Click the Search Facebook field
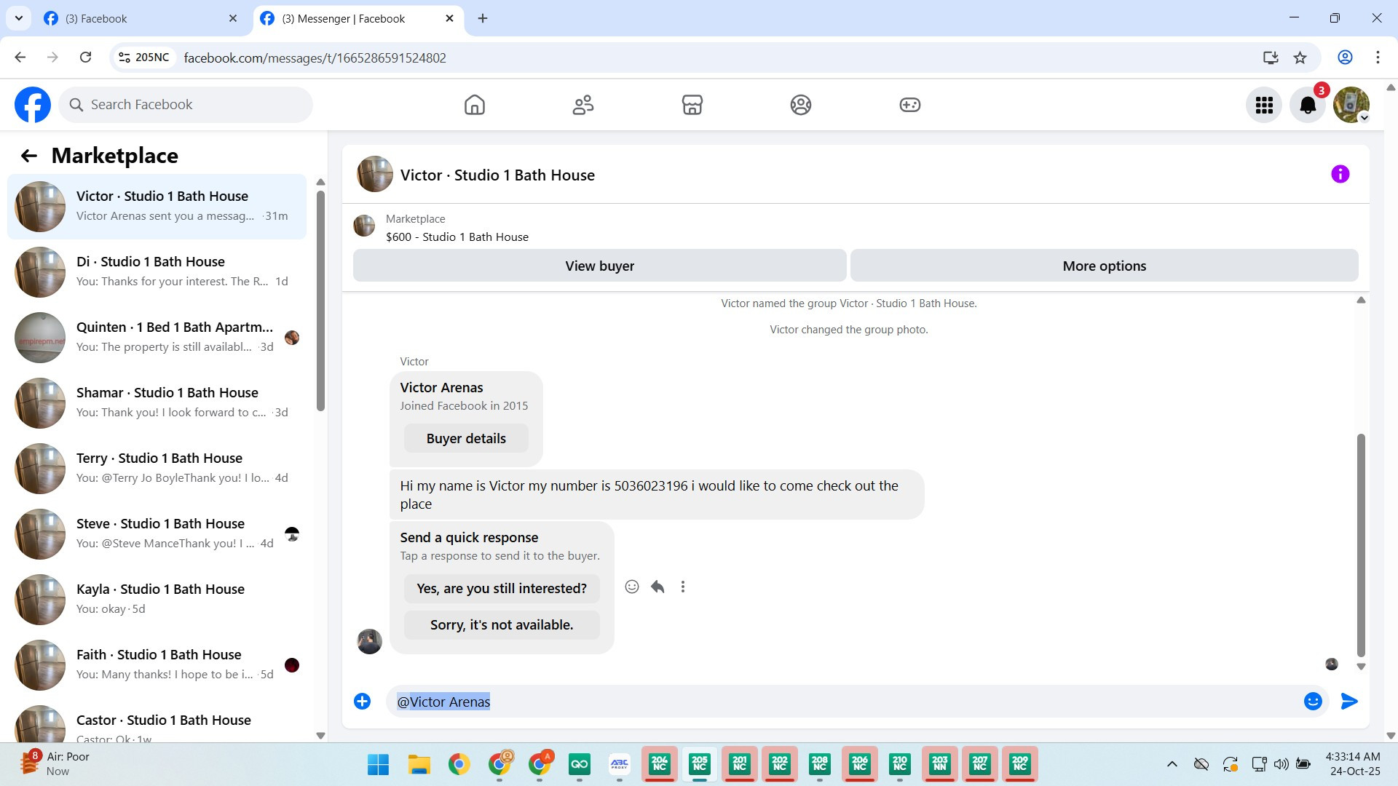1398x786 pixels. (x=186, y=105)
